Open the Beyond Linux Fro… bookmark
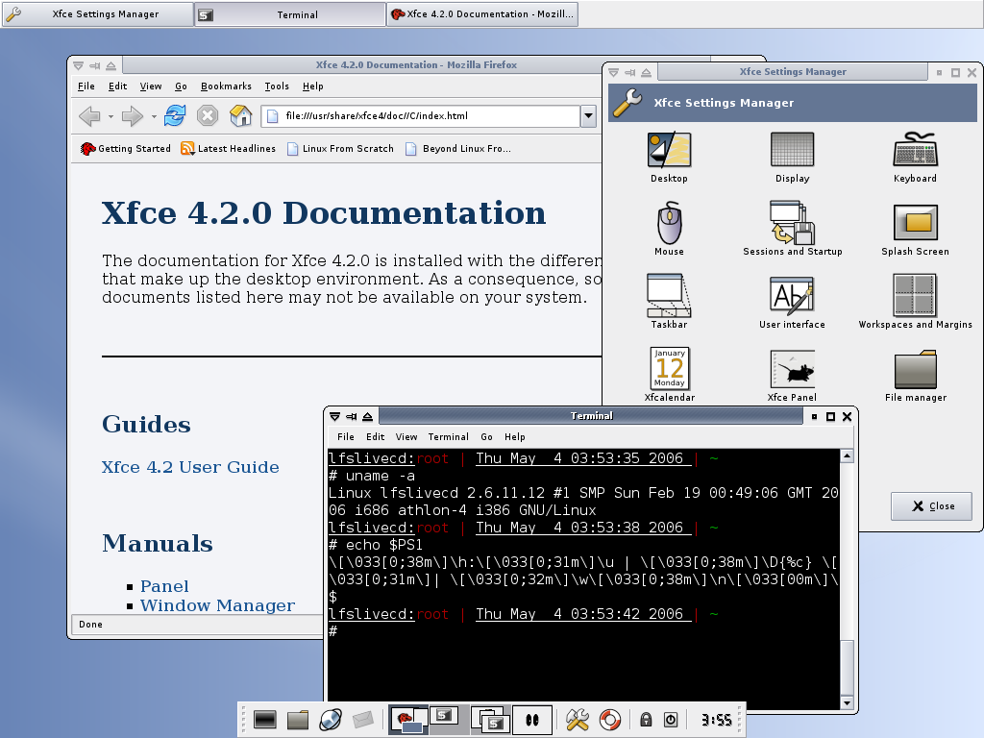Image resolution: width=984 pixels, height=738 pixels. (x=458, y=149)
